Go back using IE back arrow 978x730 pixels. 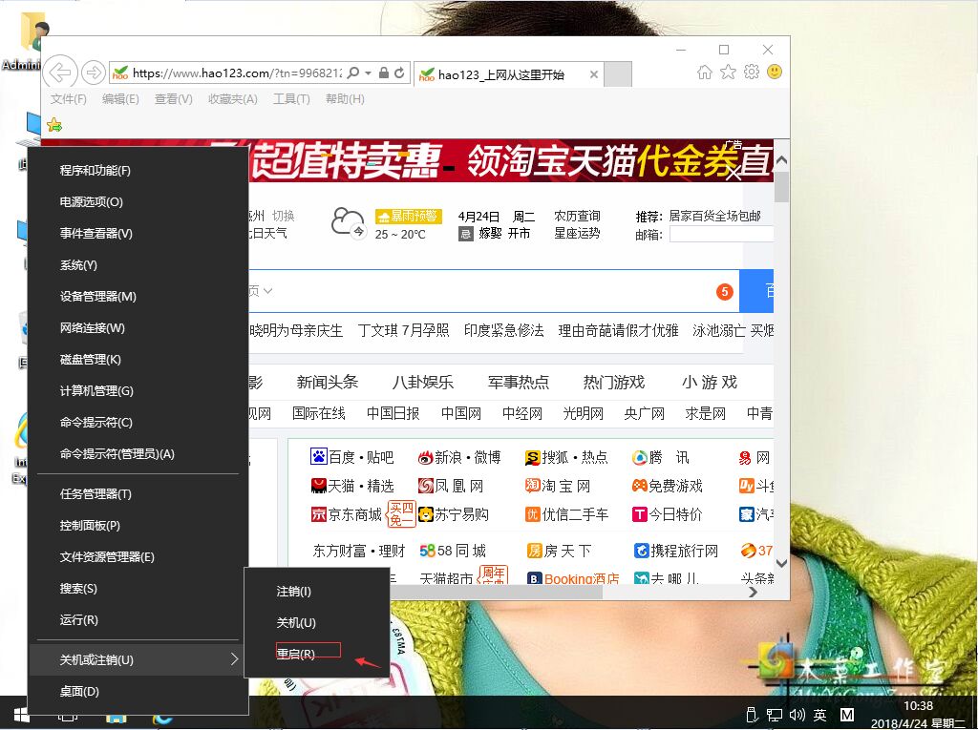pyautogui.click(x=60, y=73)
